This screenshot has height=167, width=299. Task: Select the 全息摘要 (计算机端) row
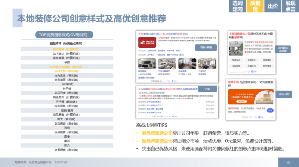[67, 58]
